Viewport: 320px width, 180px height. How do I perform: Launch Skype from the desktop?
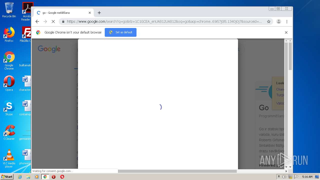coord(9,108)
